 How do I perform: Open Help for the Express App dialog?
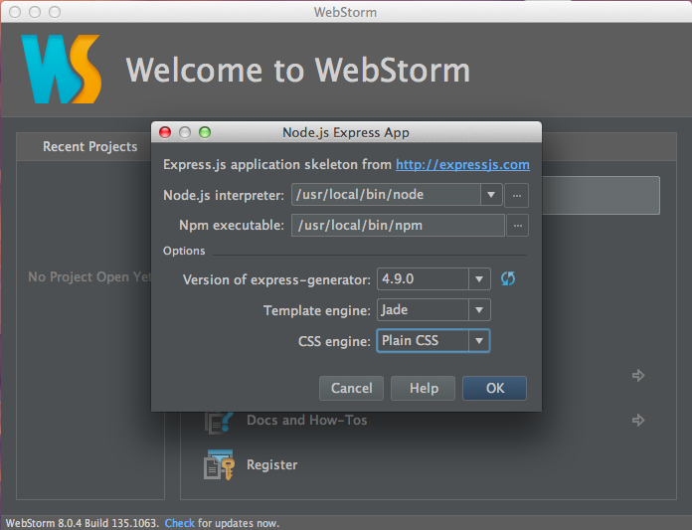pos(423,388)
